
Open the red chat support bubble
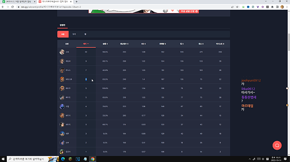277,145
